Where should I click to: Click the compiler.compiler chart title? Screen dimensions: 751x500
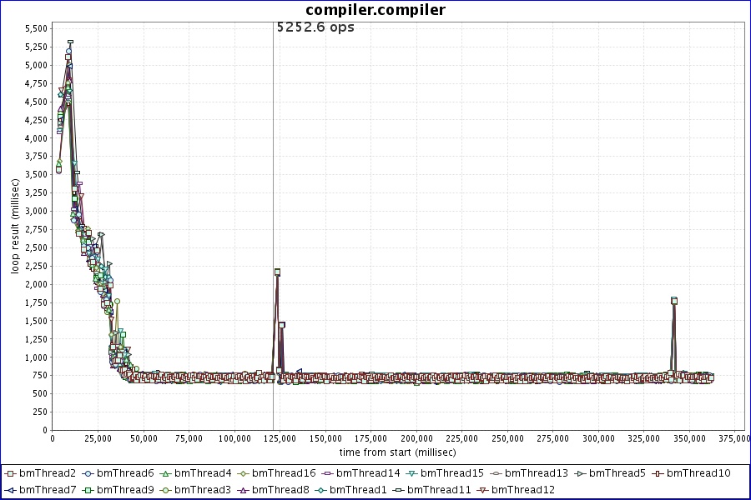tap(375, 10)
